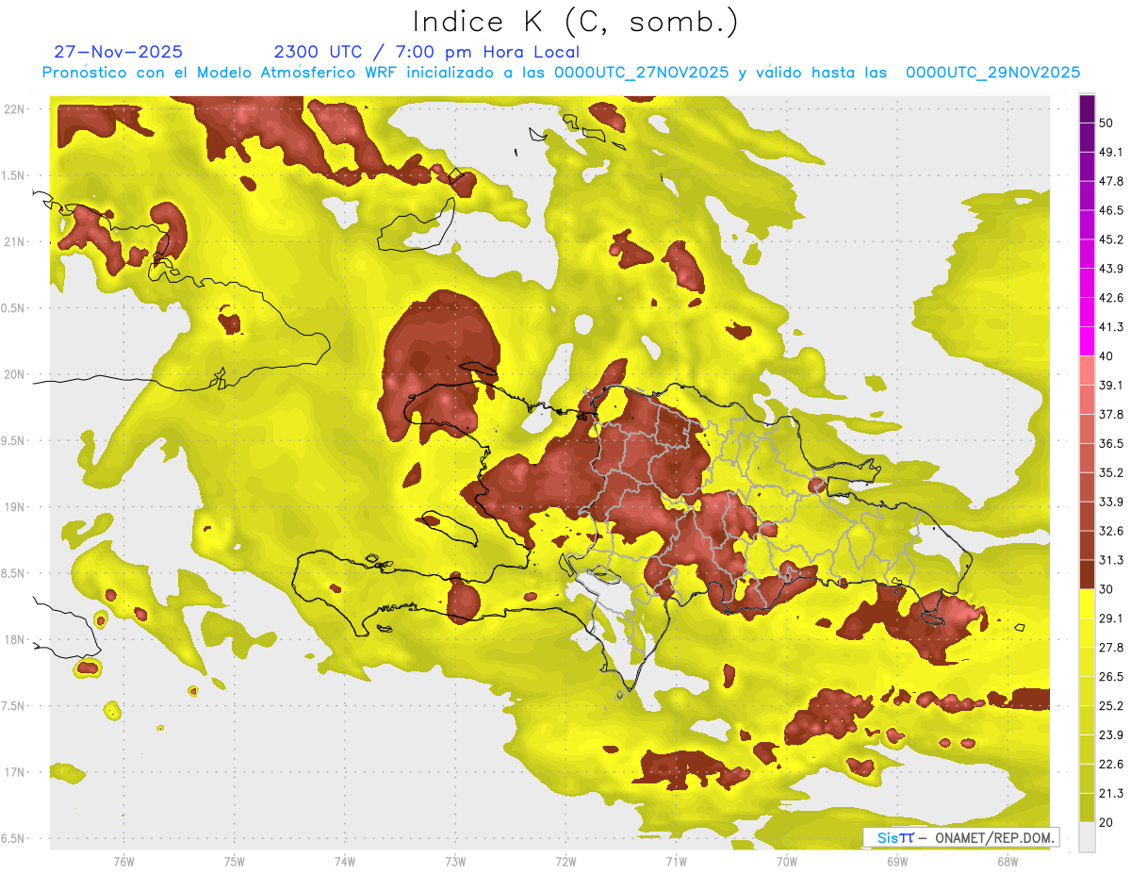Click the WRF model forecast description line
The height and width of the screenshot is (874, 1131).
click(x=561, y=73)
